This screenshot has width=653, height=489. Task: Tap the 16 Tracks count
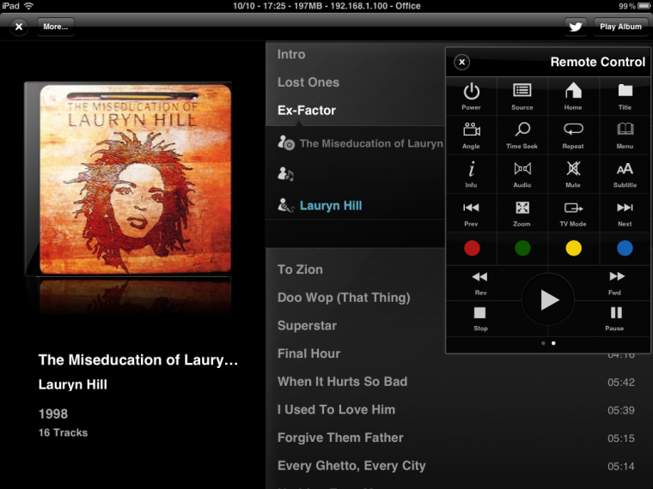[x=63, y=433]
